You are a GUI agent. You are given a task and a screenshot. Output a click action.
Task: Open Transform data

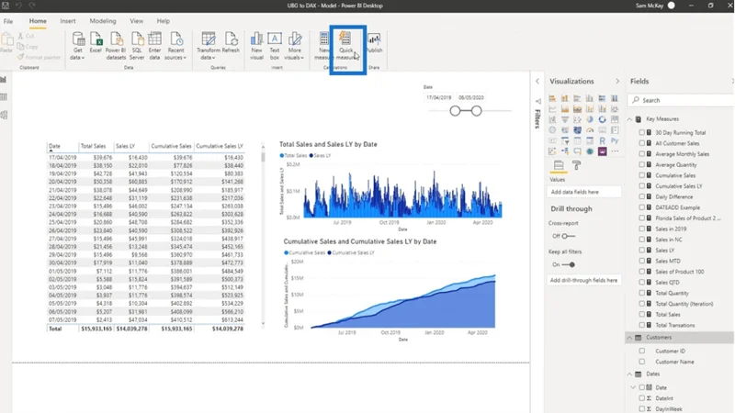[209, 46]
